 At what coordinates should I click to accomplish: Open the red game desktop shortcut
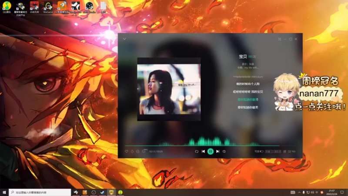tap(34, 7)
